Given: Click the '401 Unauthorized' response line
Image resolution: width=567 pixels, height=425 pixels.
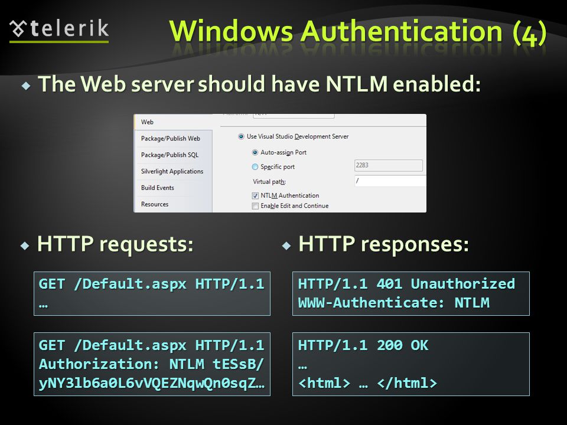Looking at the screenshot, I should pos(406,284).
